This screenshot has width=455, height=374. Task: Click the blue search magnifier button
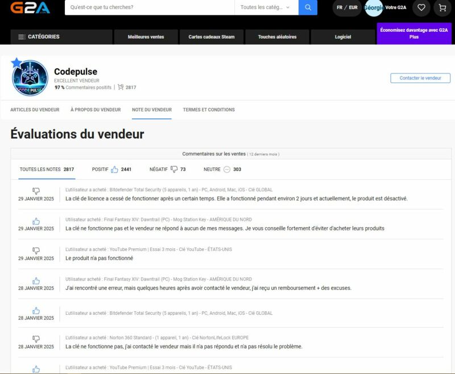pyautogui.click(x=308, y=7)
